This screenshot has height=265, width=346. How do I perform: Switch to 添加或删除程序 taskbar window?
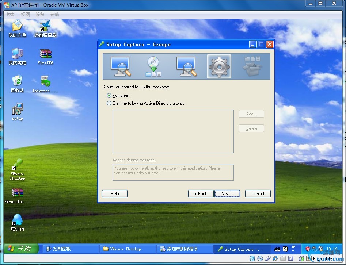[x=185, y=249]
